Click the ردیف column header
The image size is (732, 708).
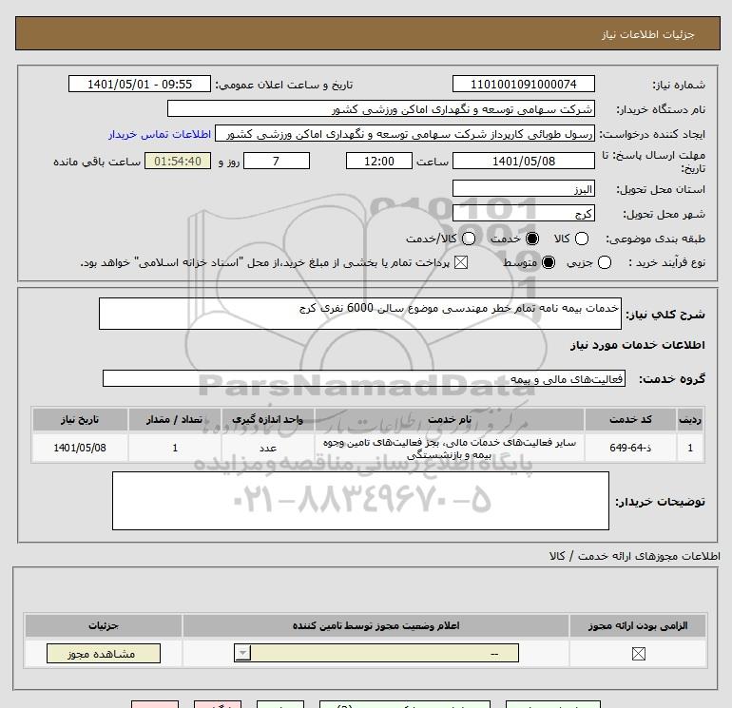coord(690,419)
